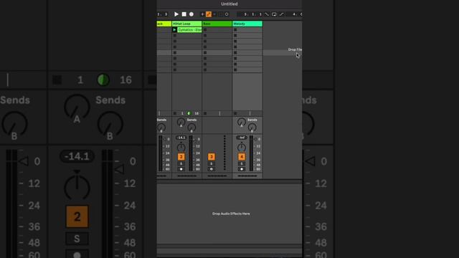Click the Send B knob on Melody

click(x=252, y=128)
